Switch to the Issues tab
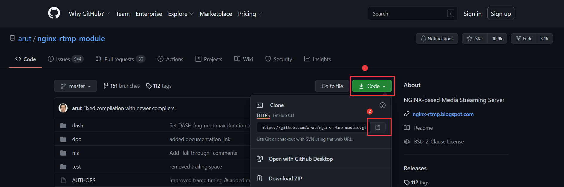This screenshot has width=564, height=187. 65,59
